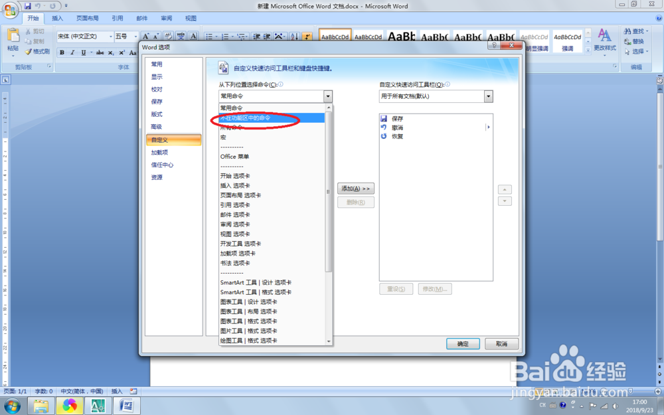Viewport: 664px width, 415px height.
Task: Click the Word taskbar icon
Action: (x=126, y=406)
